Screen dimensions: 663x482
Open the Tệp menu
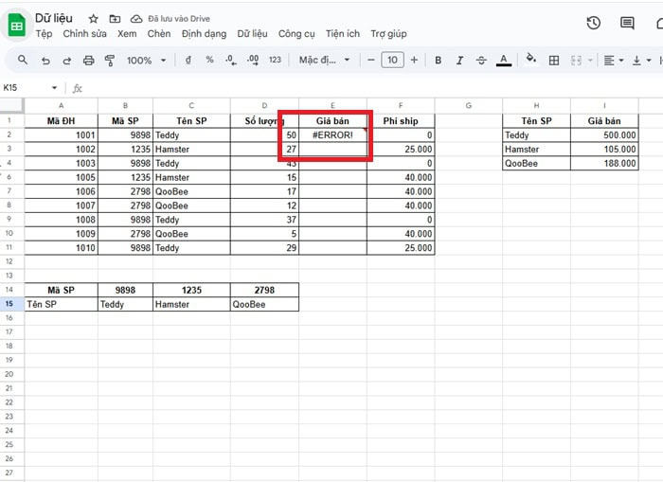click(x=44, y=34)
